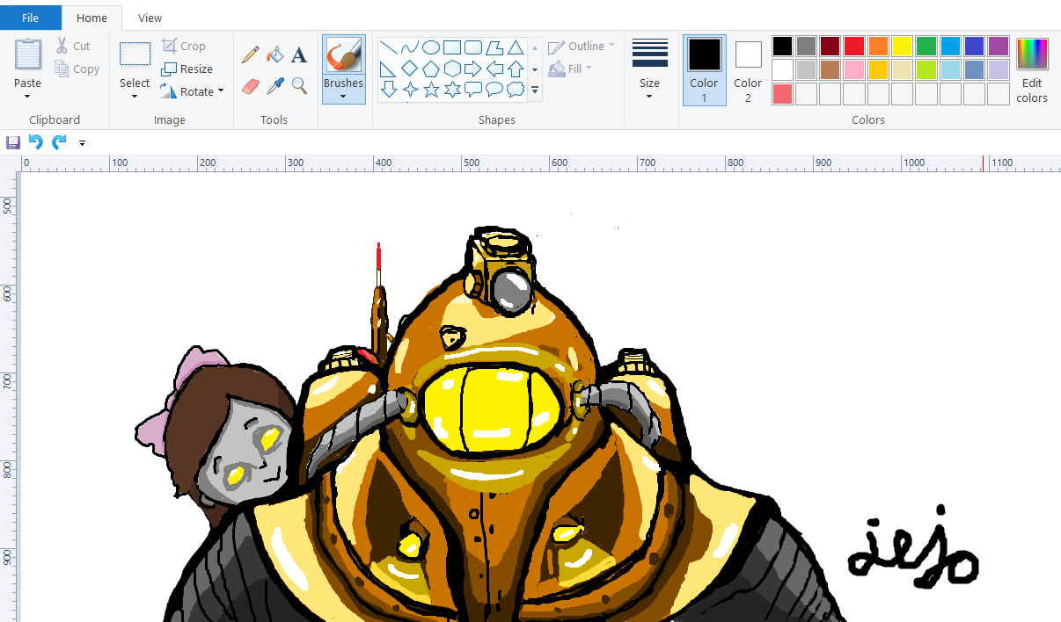
Task: Pick the custom pink-red swatch in third row
Action: (x=782, y=93)
